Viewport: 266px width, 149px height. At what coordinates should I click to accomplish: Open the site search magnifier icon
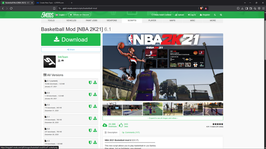[x=221, y=15]
